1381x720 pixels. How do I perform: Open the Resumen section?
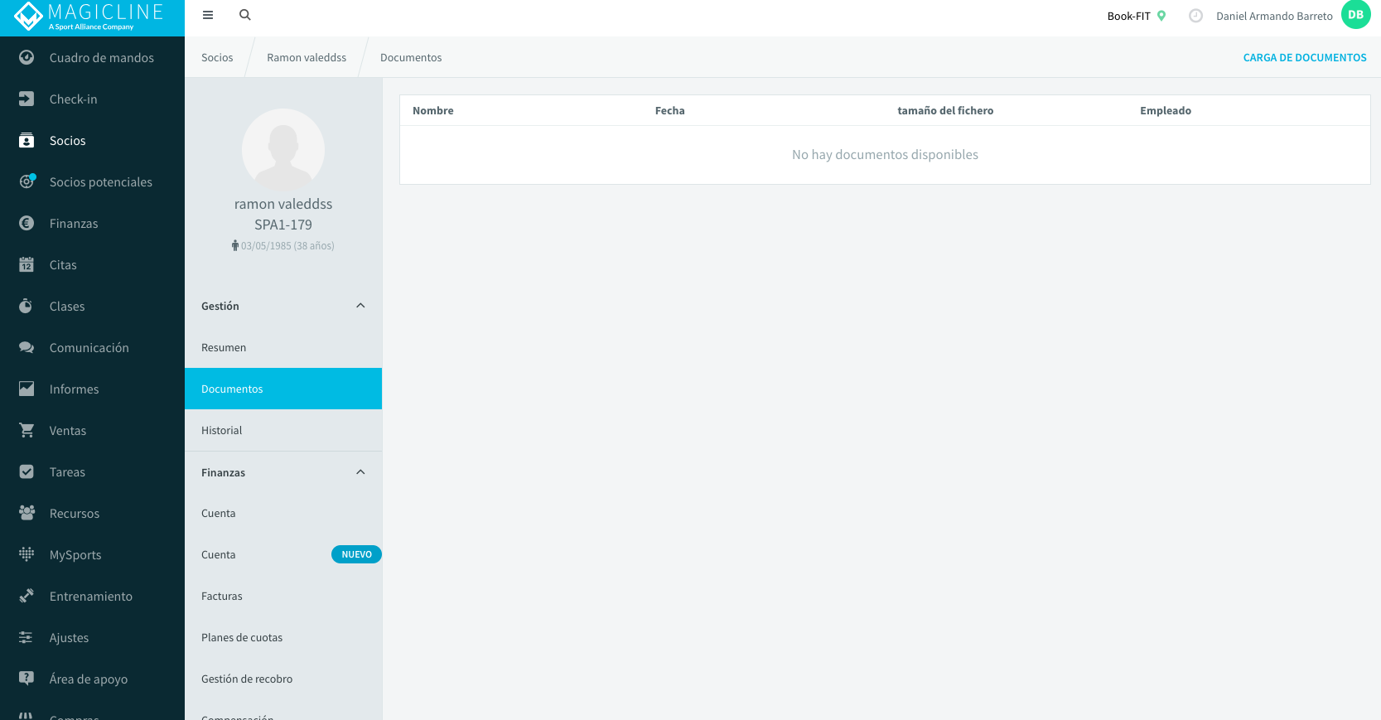[283, 347]
